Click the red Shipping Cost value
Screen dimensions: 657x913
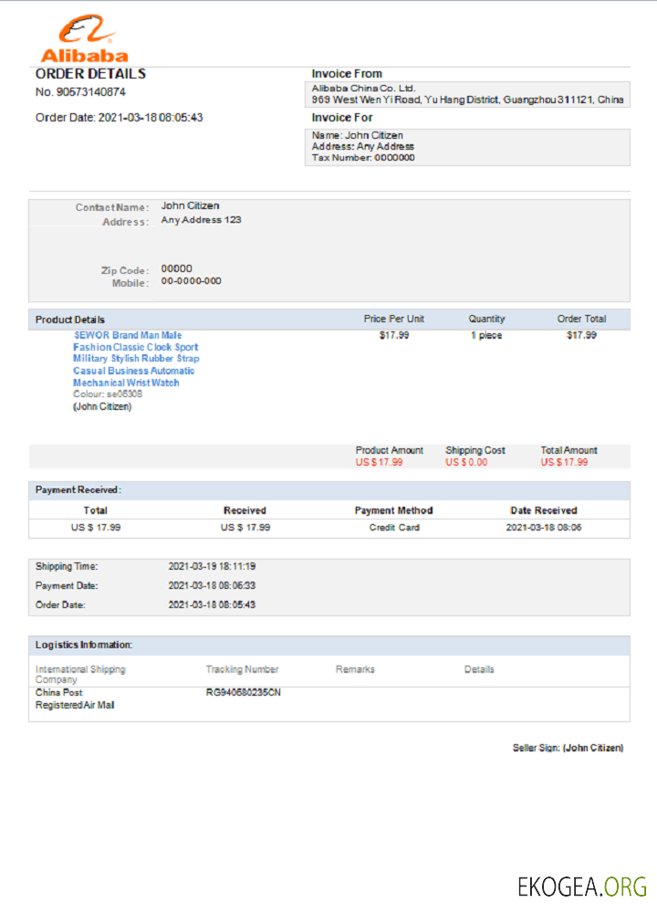[466, 463]
